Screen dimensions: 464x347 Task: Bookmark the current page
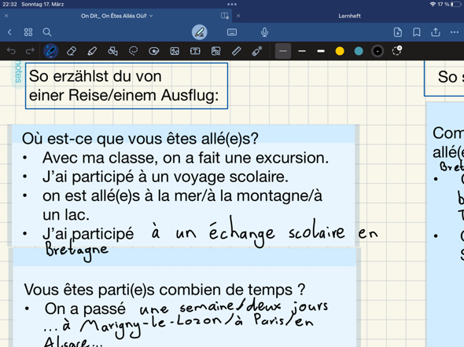point(417,32)
